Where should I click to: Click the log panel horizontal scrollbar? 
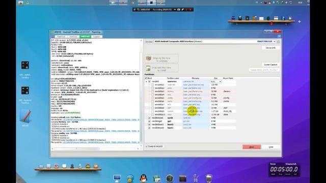(x=76, y=149)
